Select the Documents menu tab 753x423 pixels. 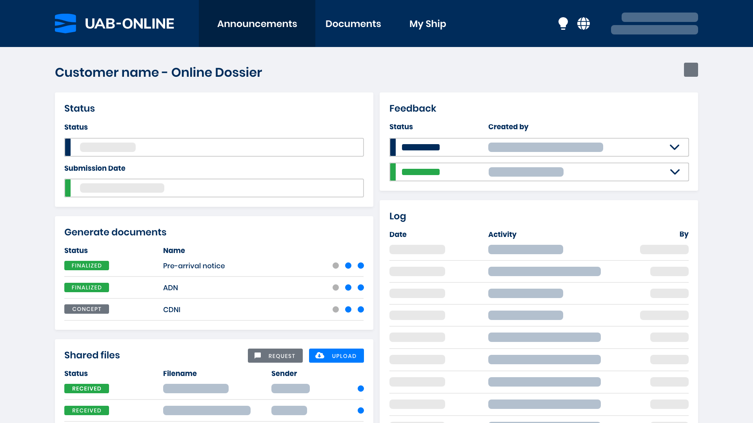coord(353,23)
